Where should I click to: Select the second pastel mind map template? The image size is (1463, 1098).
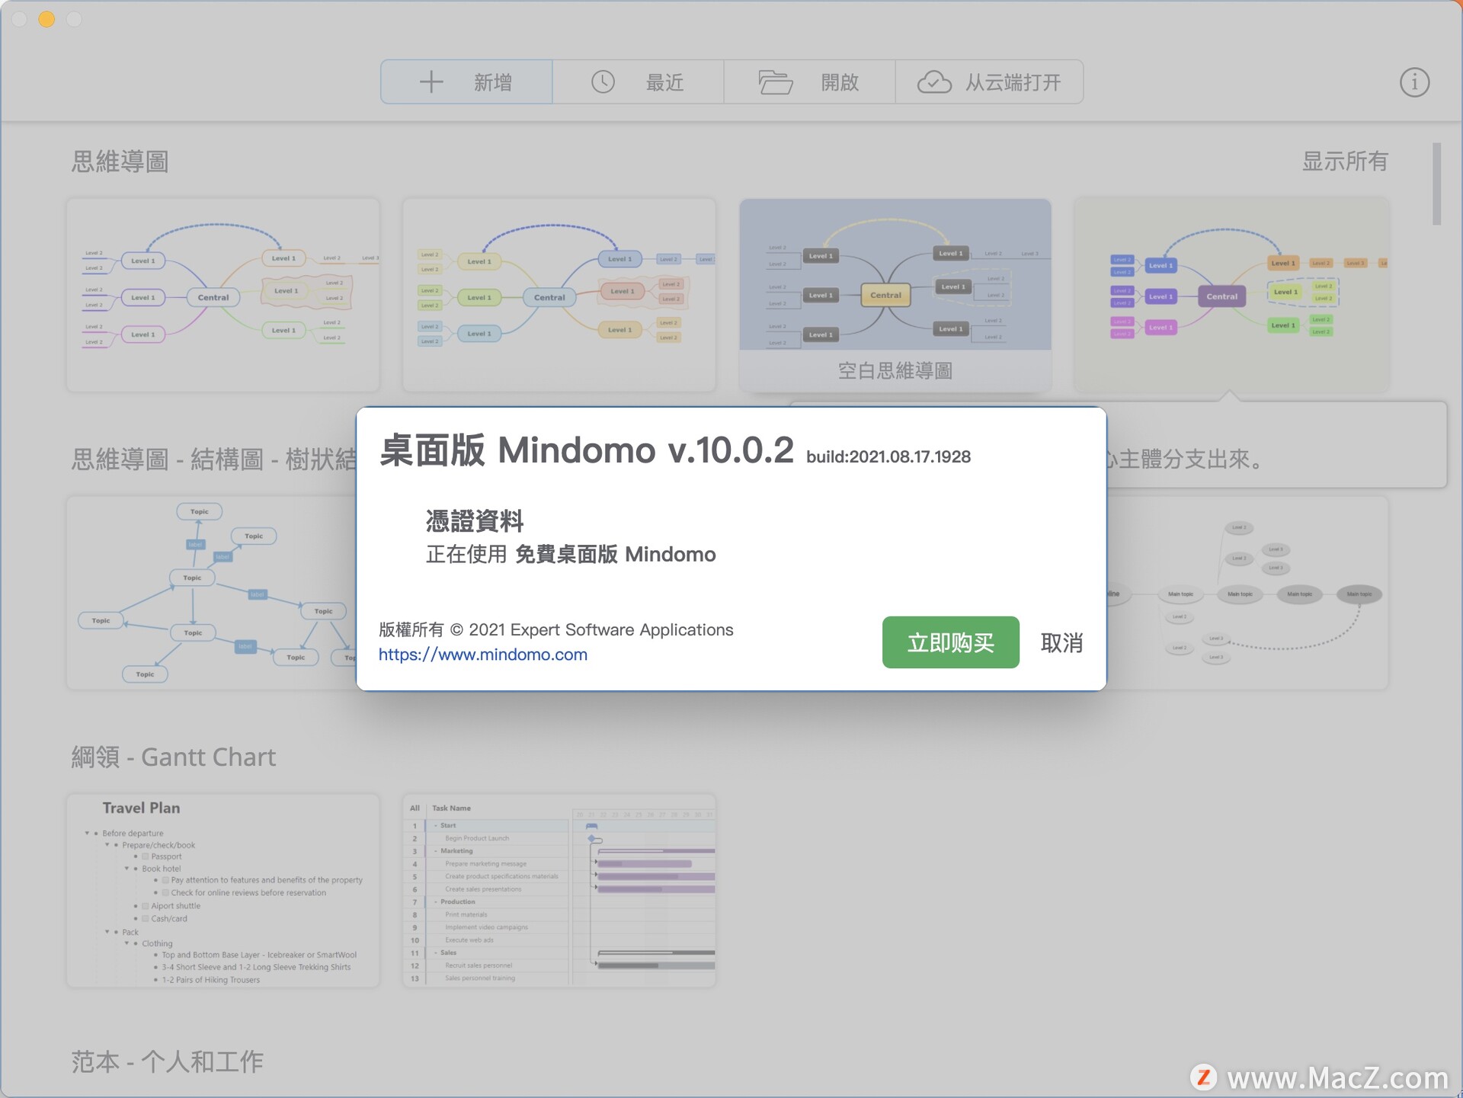tap(559, 295)
